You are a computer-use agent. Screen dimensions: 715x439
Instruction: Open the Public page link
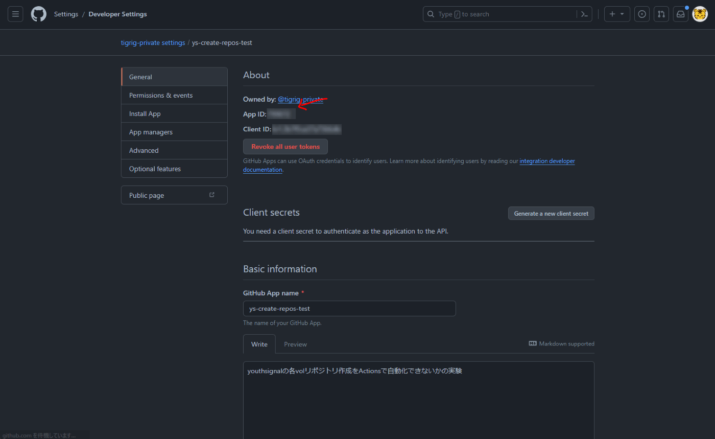[174, 195]
